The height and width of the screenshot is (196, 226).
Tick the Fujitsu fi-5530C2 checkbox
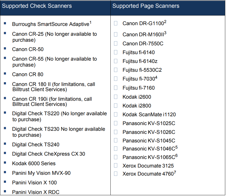pyautogui.click(x=116, y=70)
